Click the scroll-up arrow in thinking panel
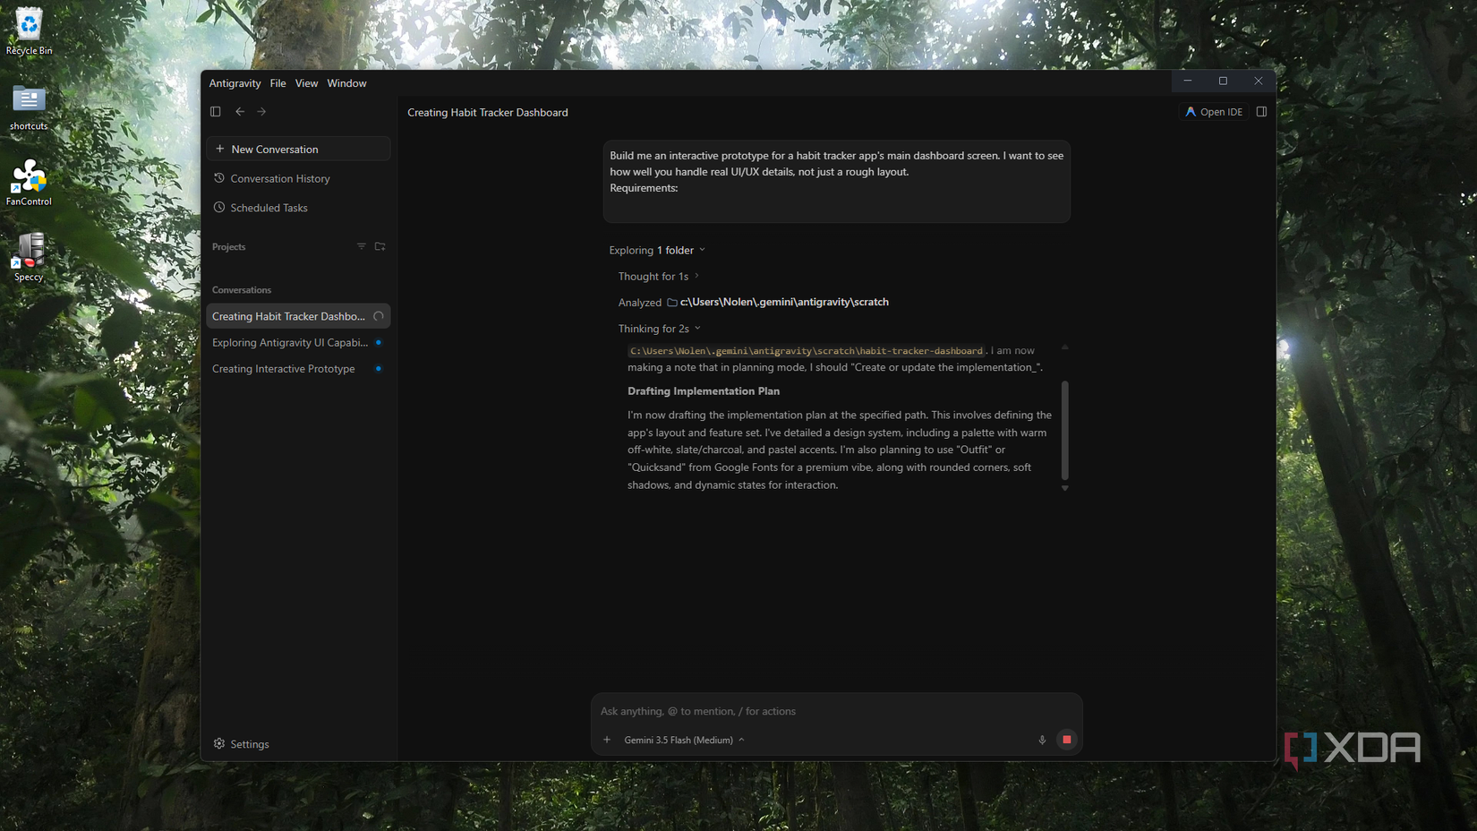1477x831 pixels. [x=1064, y=347]
